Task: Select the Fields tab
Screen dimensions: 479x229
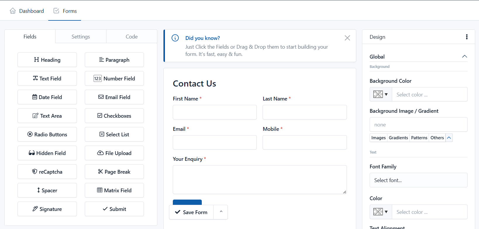Action: (x=30, y=36)
